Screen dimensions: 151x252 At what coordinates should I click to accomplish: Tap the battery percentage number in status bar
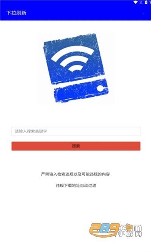pyautogui.click(x=150, y=2)
